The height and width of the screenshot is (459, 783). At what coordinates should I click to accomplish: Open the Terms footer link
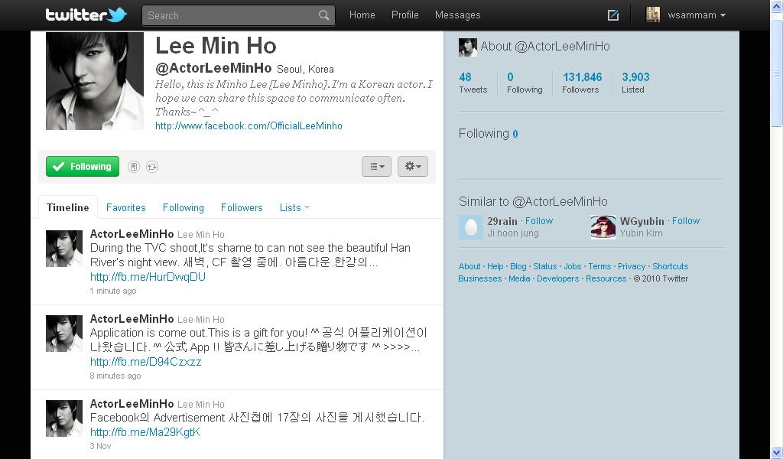pyautogui.click(x=599, y=266)
